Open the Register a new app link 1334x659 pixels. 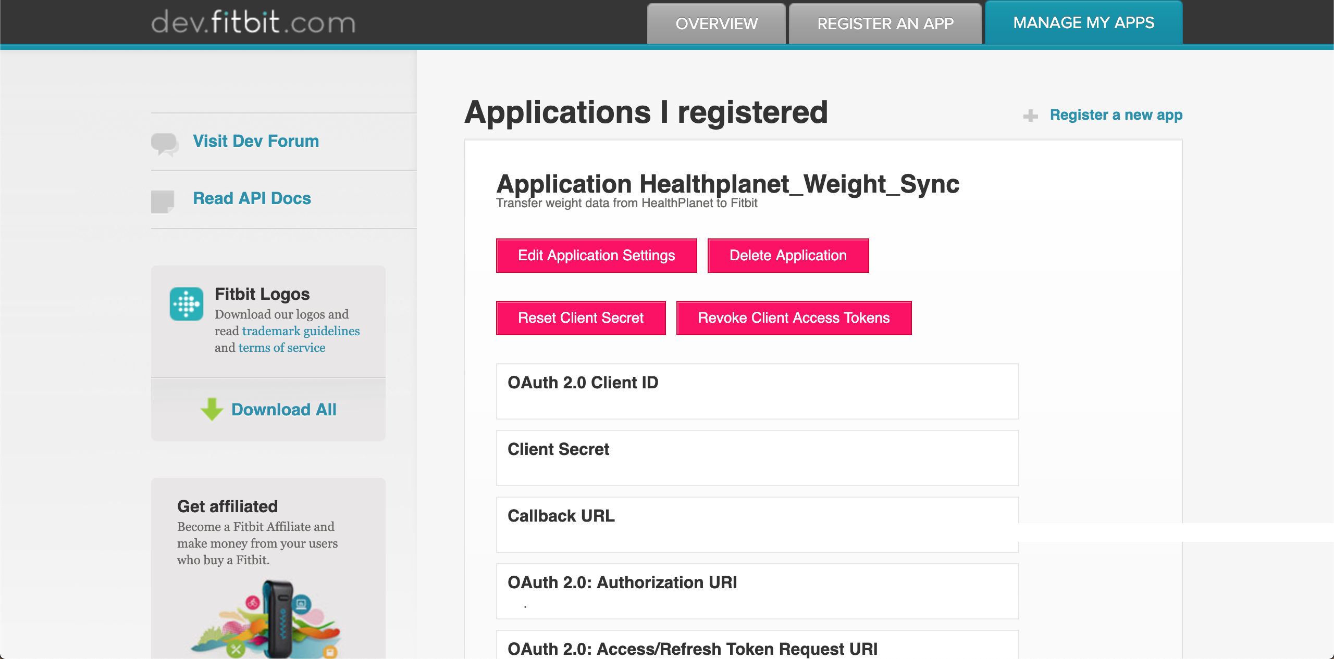pyautogui.click(x=1116, y=115)
